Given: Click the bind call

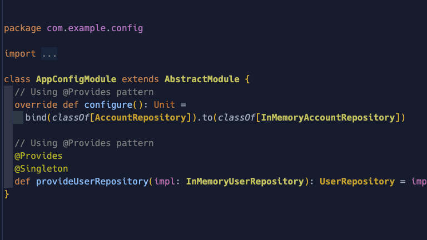Looking at the screenshot, I should [36, 118].
